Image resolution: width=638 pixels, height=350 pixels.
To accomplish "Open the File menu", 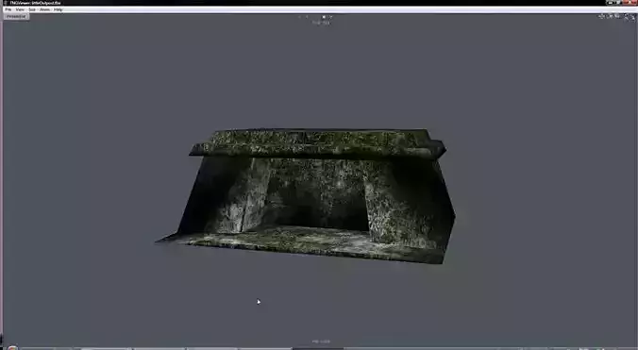I will [x=8, y=9].
